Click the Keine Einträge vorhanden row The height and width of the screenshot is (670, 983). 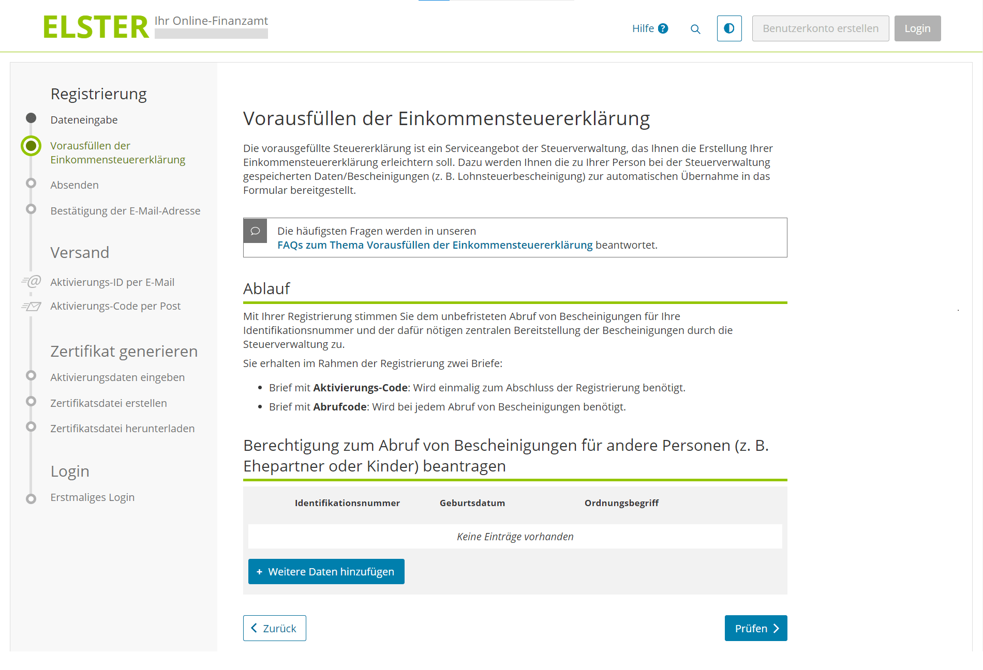[x=515, y=537]
